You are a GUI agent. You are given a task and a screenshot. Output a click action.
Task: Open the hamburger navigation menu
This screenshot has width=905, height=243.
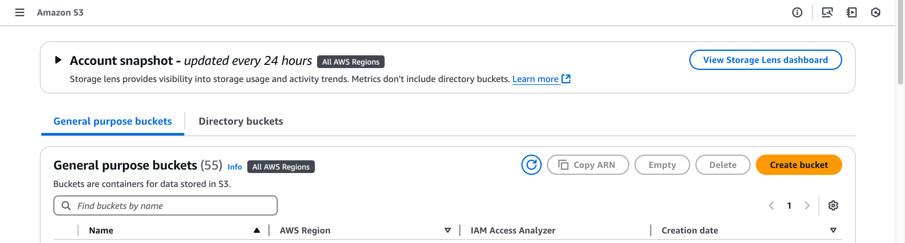(20, 13)
